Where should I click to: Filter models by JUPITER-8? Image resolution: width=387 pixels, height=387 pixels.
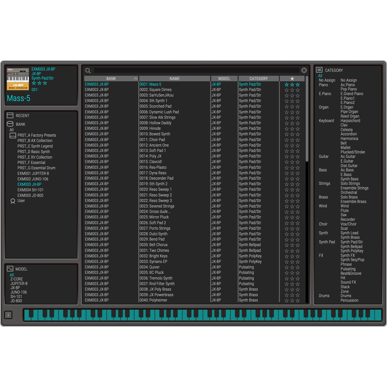(19, 283)
